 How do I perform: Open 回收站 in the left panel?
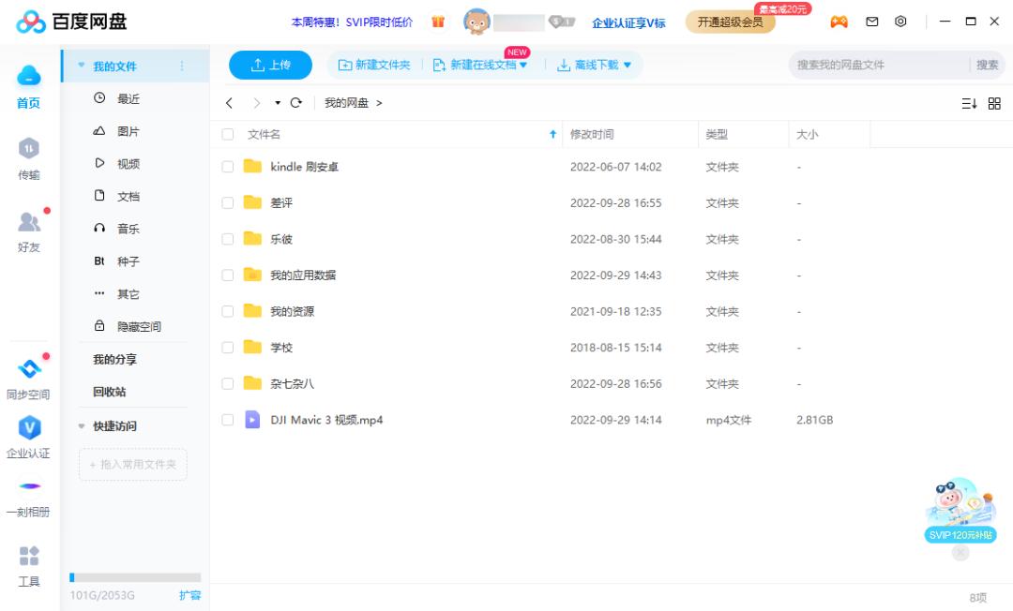click(x=109, y=392)
